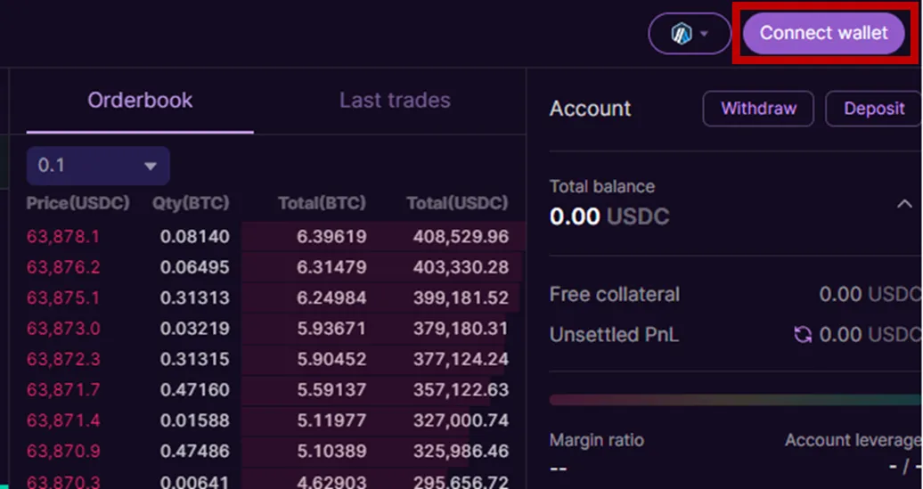Click the Total(USDC) value 357,122.63
The width and height of the screenshot is (923, 489).
pyautogui.click(x=461, y=389)
